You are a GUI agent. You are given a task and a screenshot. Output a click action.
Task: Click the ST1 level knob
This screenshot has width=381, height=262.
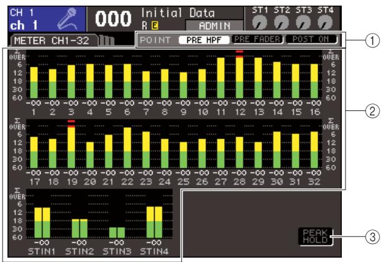click(x=260, y=23)
